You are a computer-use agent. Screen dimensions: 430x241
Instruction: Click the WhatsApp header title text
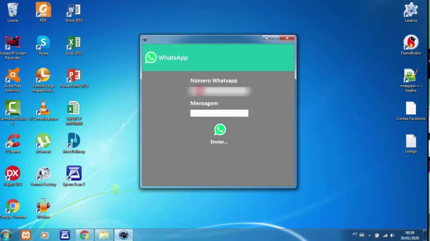[x=173, y=58]
